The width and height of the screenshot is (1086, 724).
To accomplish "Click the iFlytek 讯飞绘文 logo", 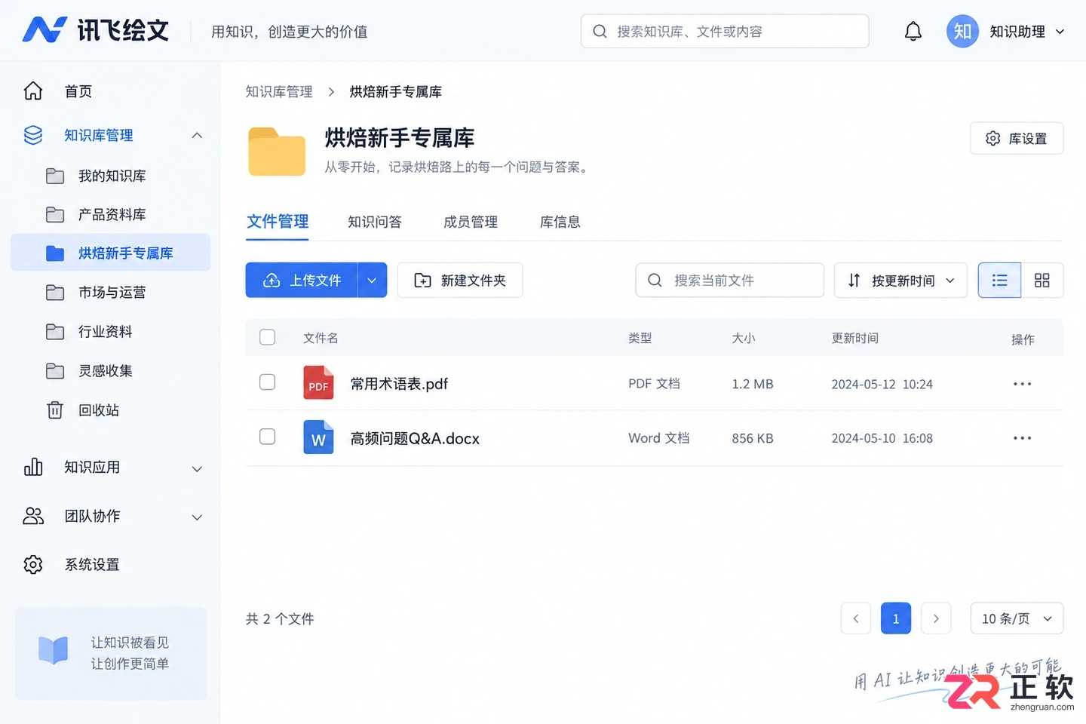I will [x=96, y=30].
